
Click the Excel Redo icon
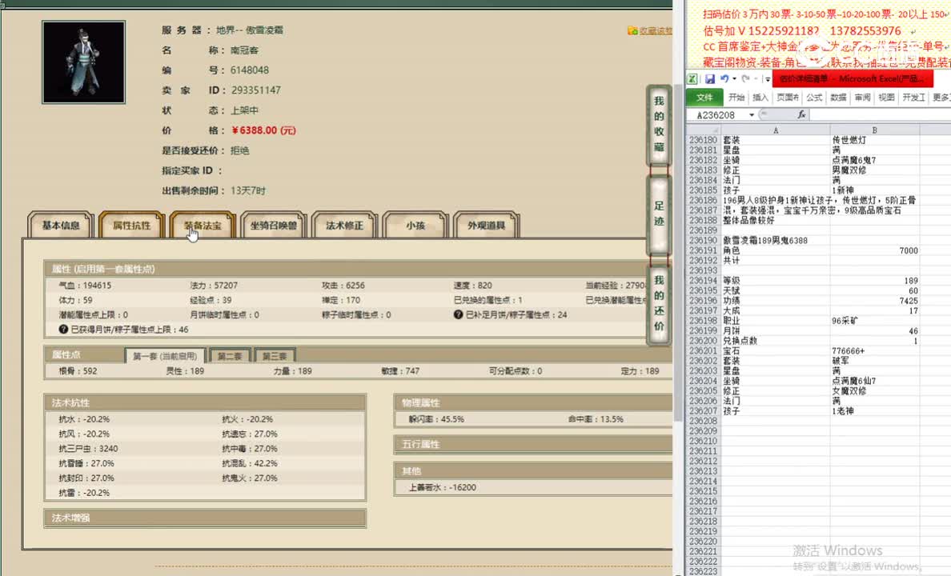pyautogui.click(x=745, y=79)
